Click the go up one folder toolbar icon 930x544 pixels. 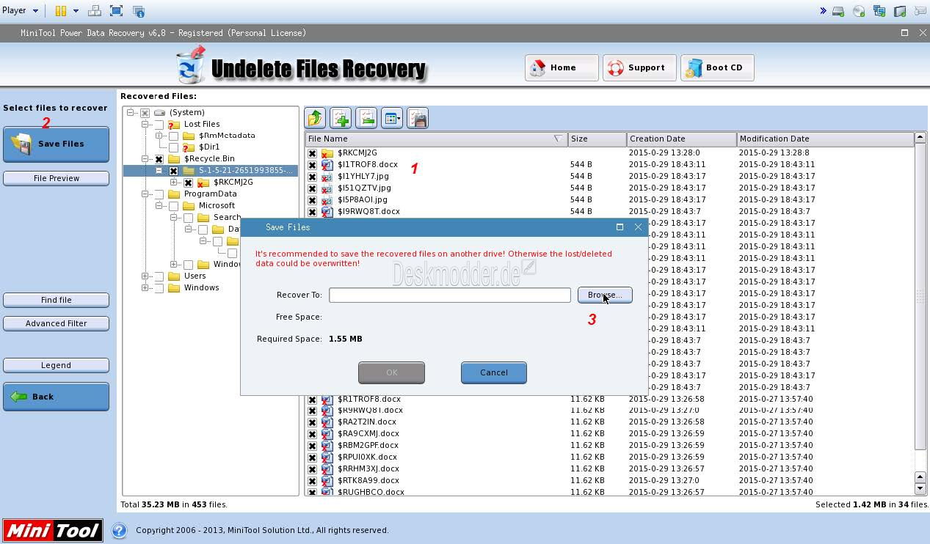point(315,118)
